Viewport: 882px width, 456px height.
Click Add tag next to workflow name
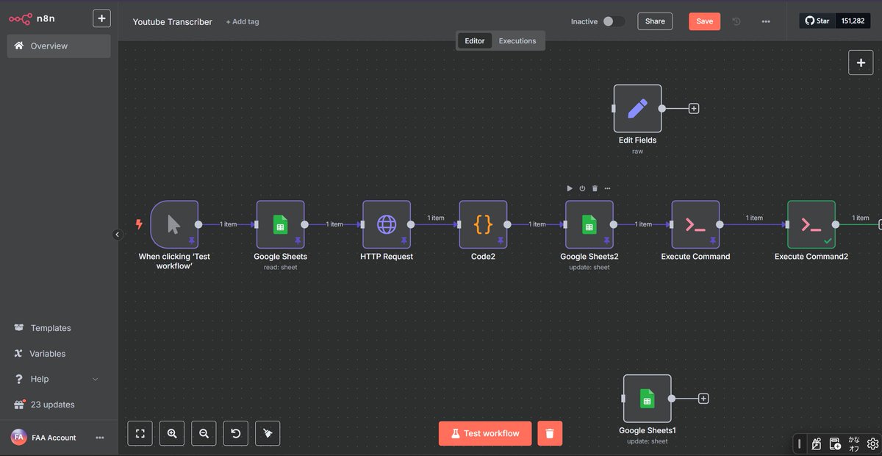(243, 22)
